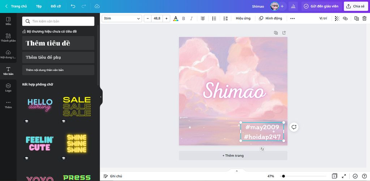Click the rotate handle below text box

[262, 149]
